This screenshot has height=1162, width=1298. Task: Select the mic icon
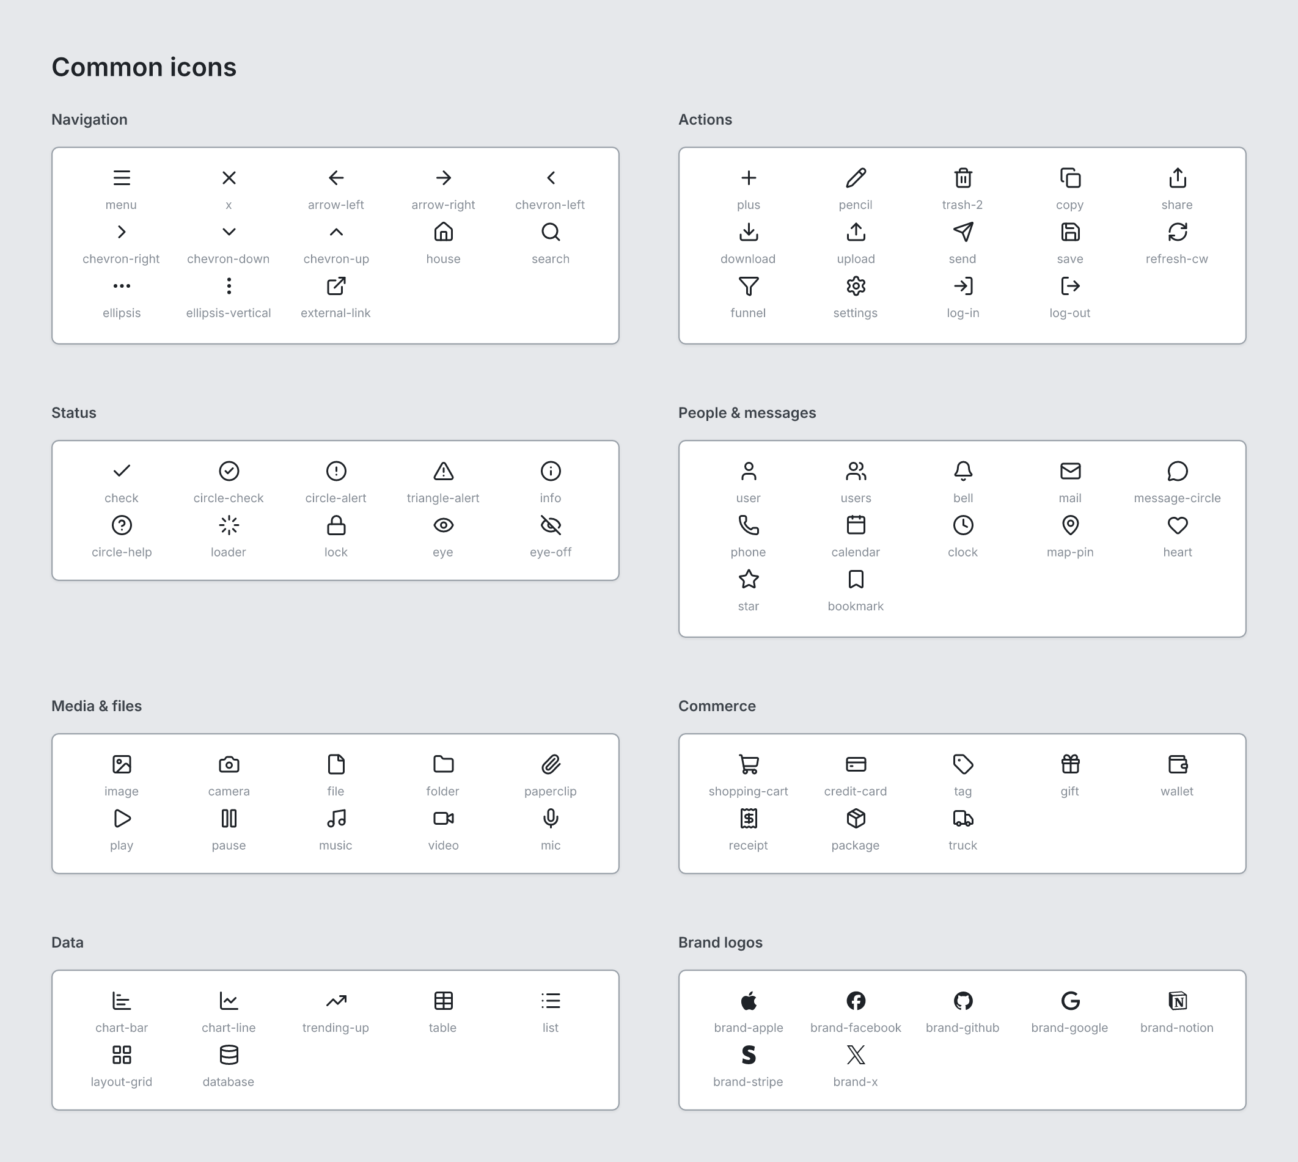[x=551, y=819]
